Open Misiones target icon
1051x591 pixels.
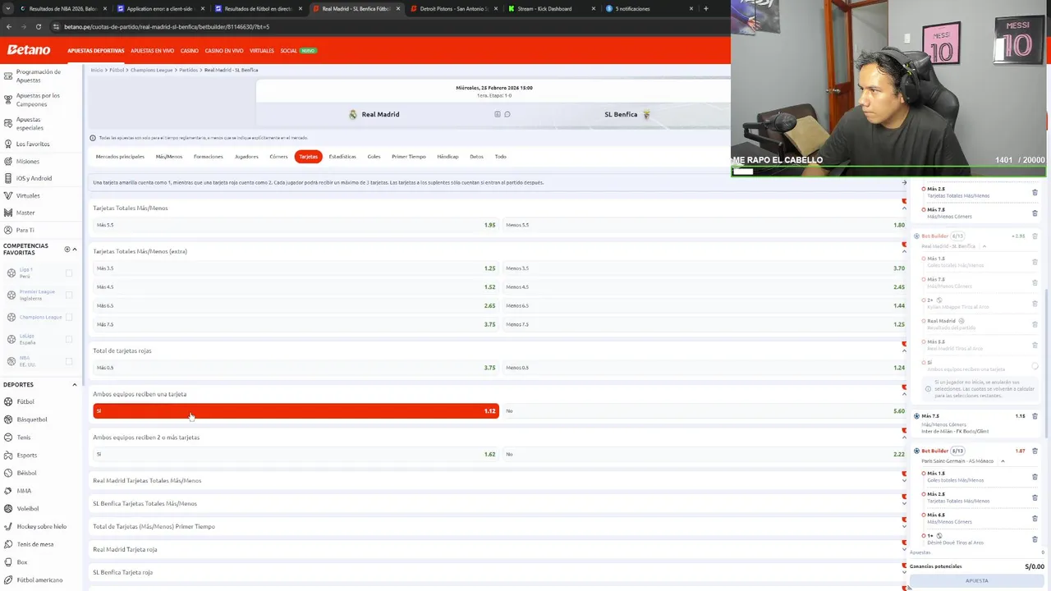coord(7,161)
